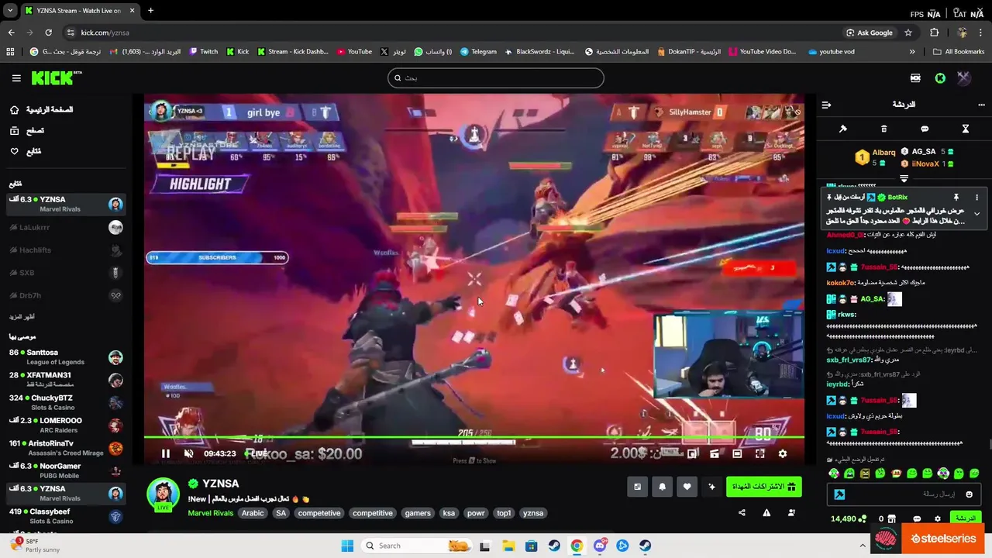
Task: Open pinned message three-dot menu
Action: click(976, 198)
